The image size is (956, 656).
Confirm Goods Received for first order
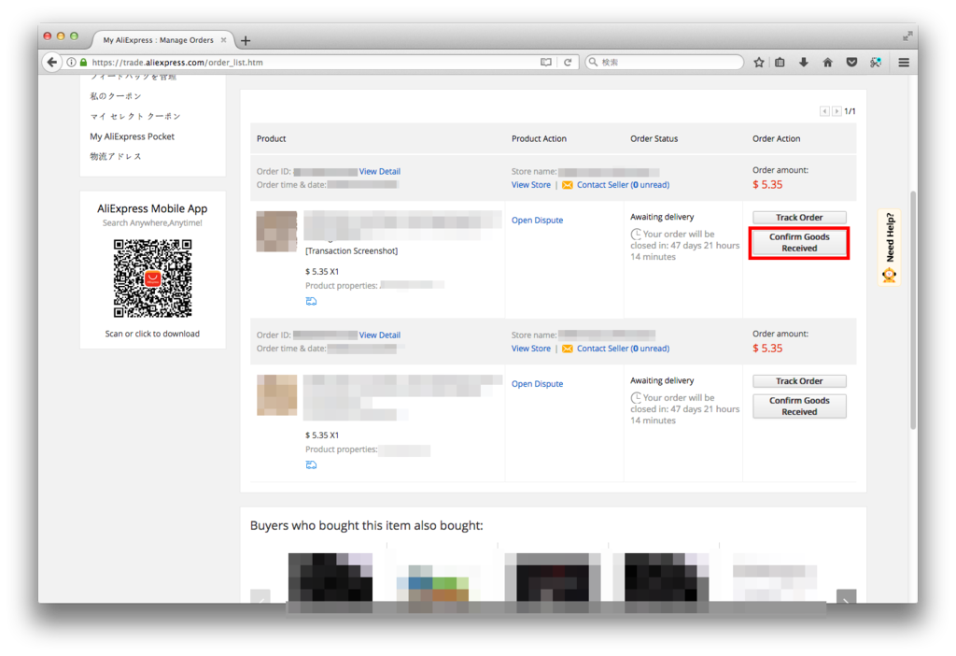pyautogui.click(x=799, y=242)
